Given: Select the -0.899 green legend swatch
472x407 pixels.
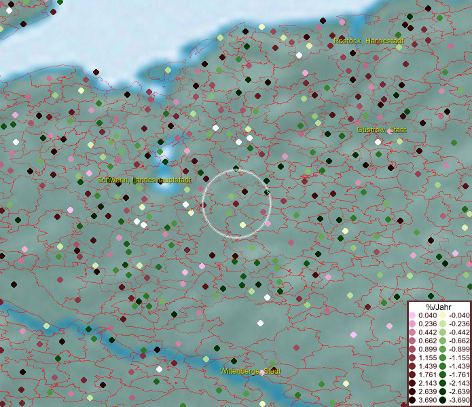Looking at the screenshot, I should click(x=441, y=349).
